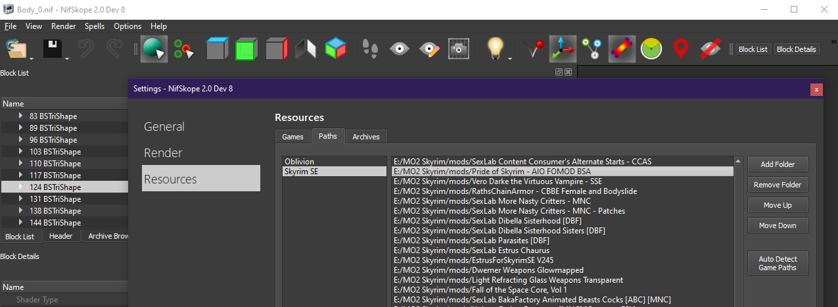Switch to the Archives tab
Screen dimensions: 838x307
point(366,136)
